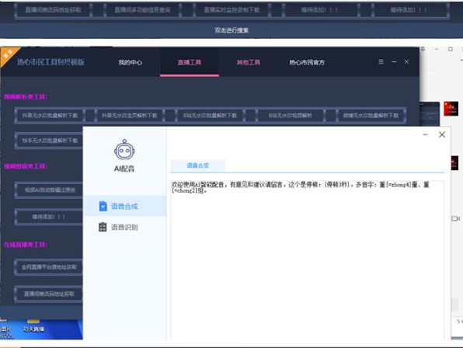
Task: Click the 视频解析类工具 section heading
Action: point(26,96)
